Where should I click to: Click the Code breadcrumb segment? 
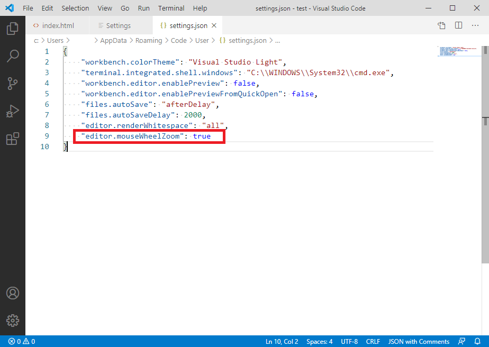pyautogui.click(x=179, y=41)
